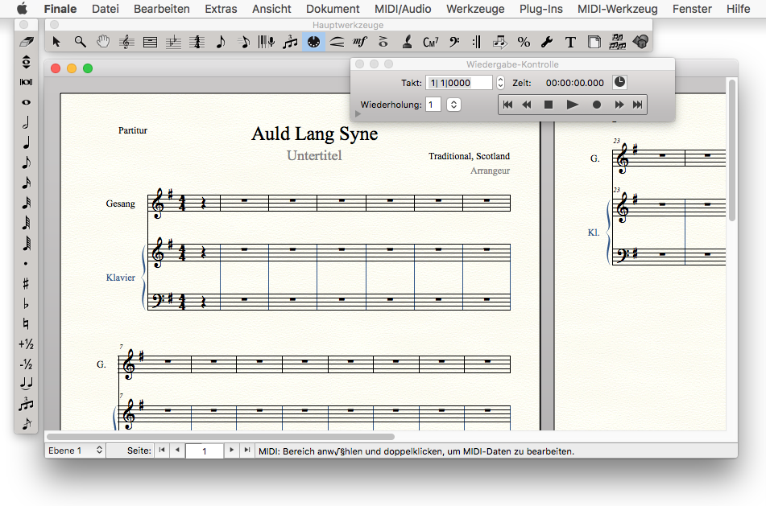Click the Record button in playback controls
This screenshot has width=766, height=506.
click(x=597, y=105)
